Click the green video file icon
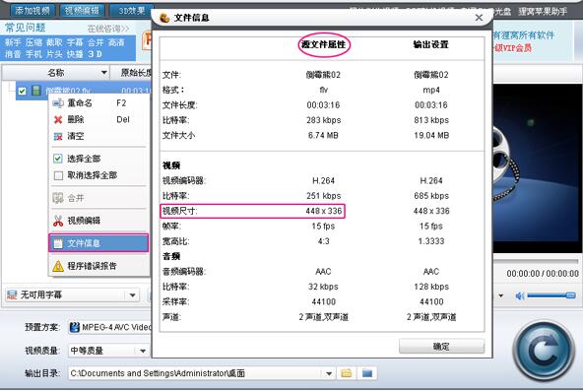This screenshot has height=391, width=583. point(36,91)
